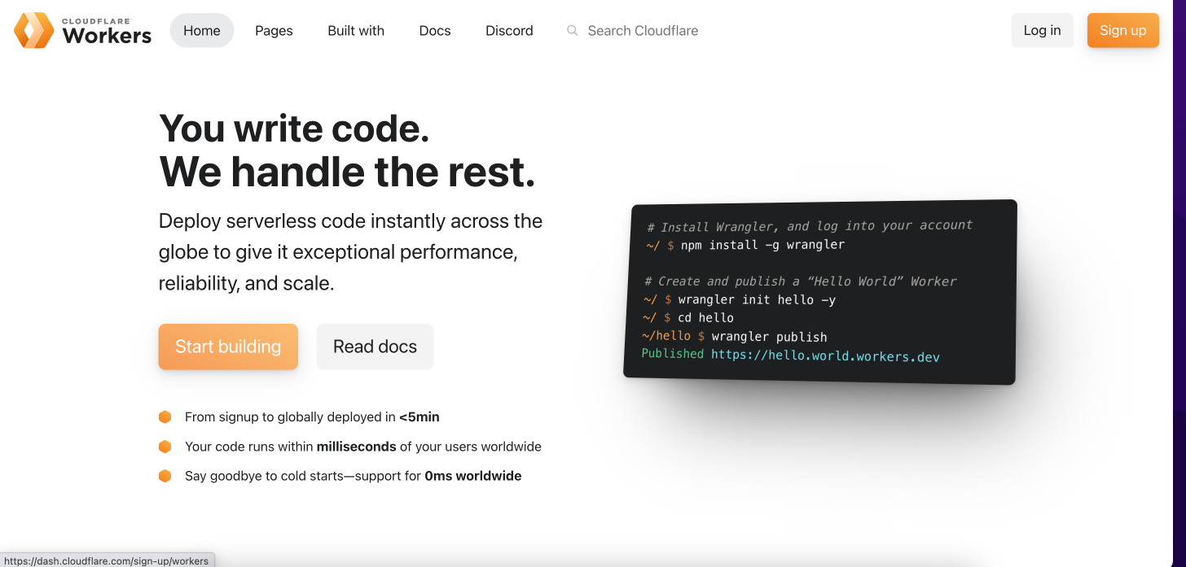The width and height of the screenshot is (1186, 567).
Task: Click the Read docs button
Action: point(376,347)
